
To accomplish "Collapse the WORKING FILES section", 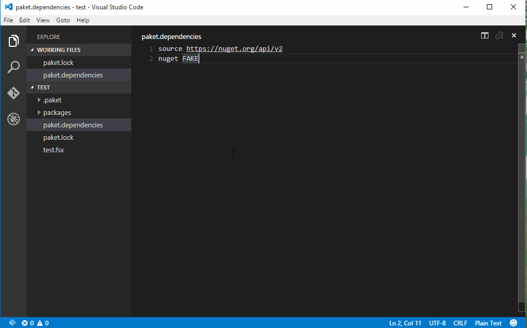I will coord(79,49).
